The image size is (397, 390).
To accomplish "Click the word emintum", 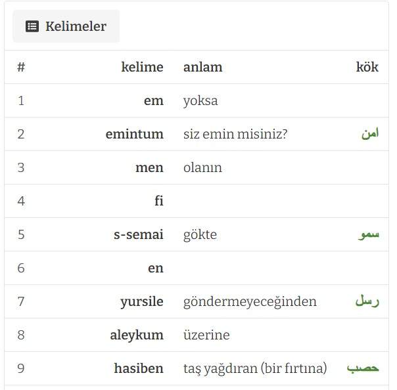I will click(x=135, y=134).
